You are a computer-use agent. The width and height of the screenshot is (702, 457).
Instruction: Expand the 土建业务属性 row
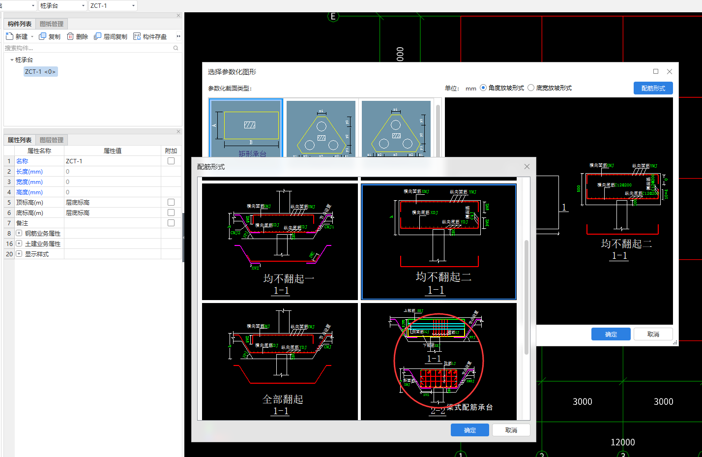pyautogui.click(x=19, y=244)
